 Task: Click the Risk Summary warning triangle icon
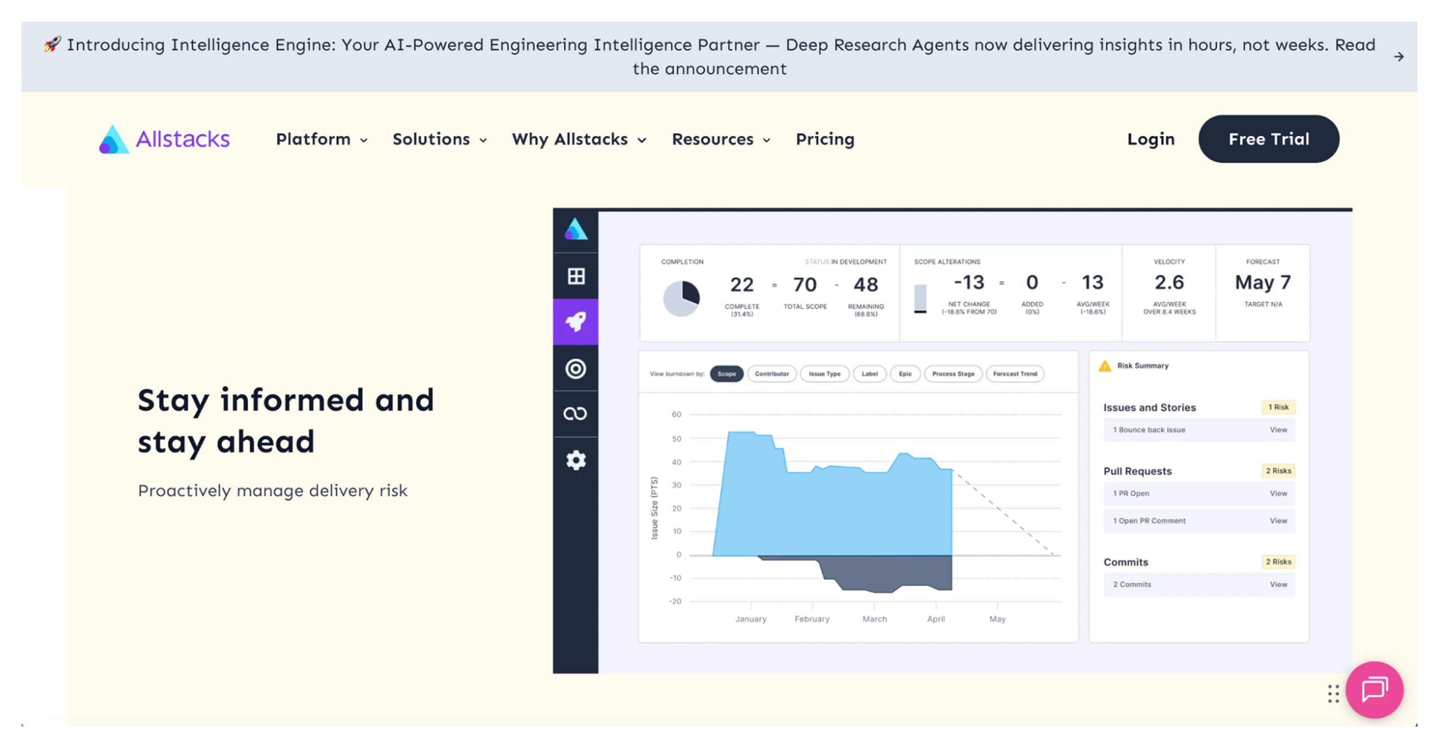coord(1104,366)
